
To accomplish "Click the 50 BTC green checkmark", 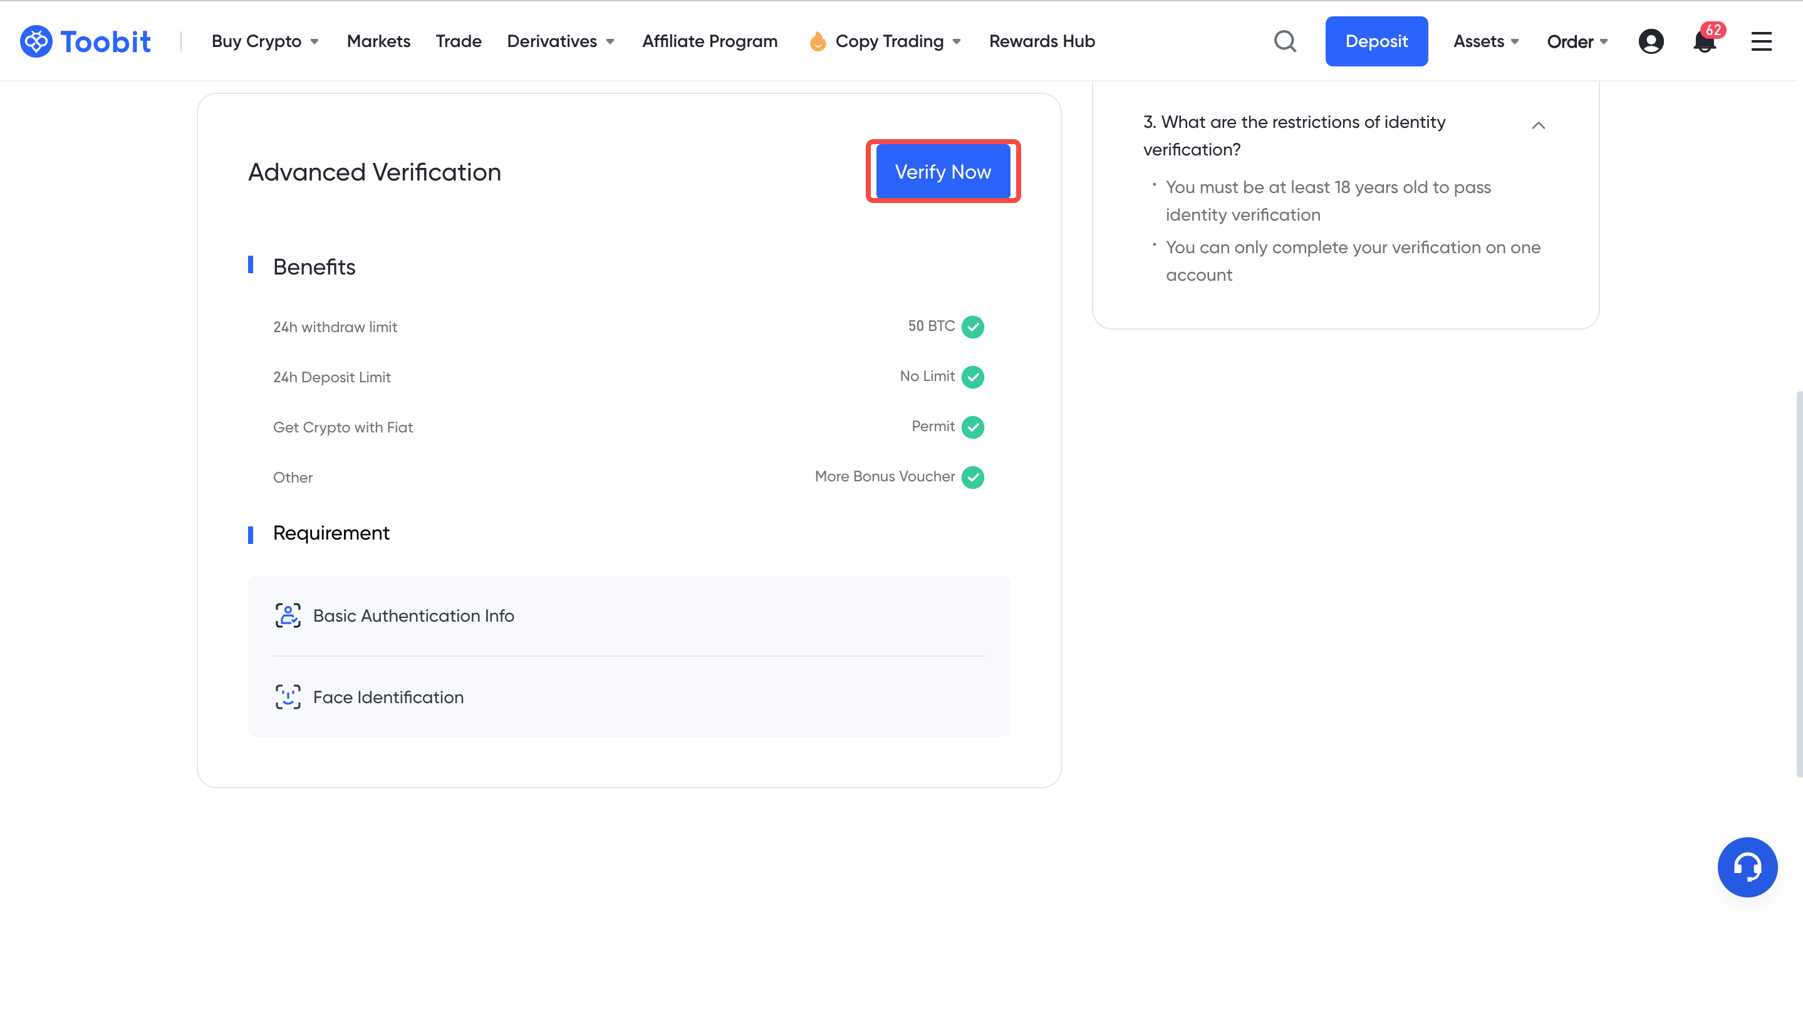I will 973,327.
